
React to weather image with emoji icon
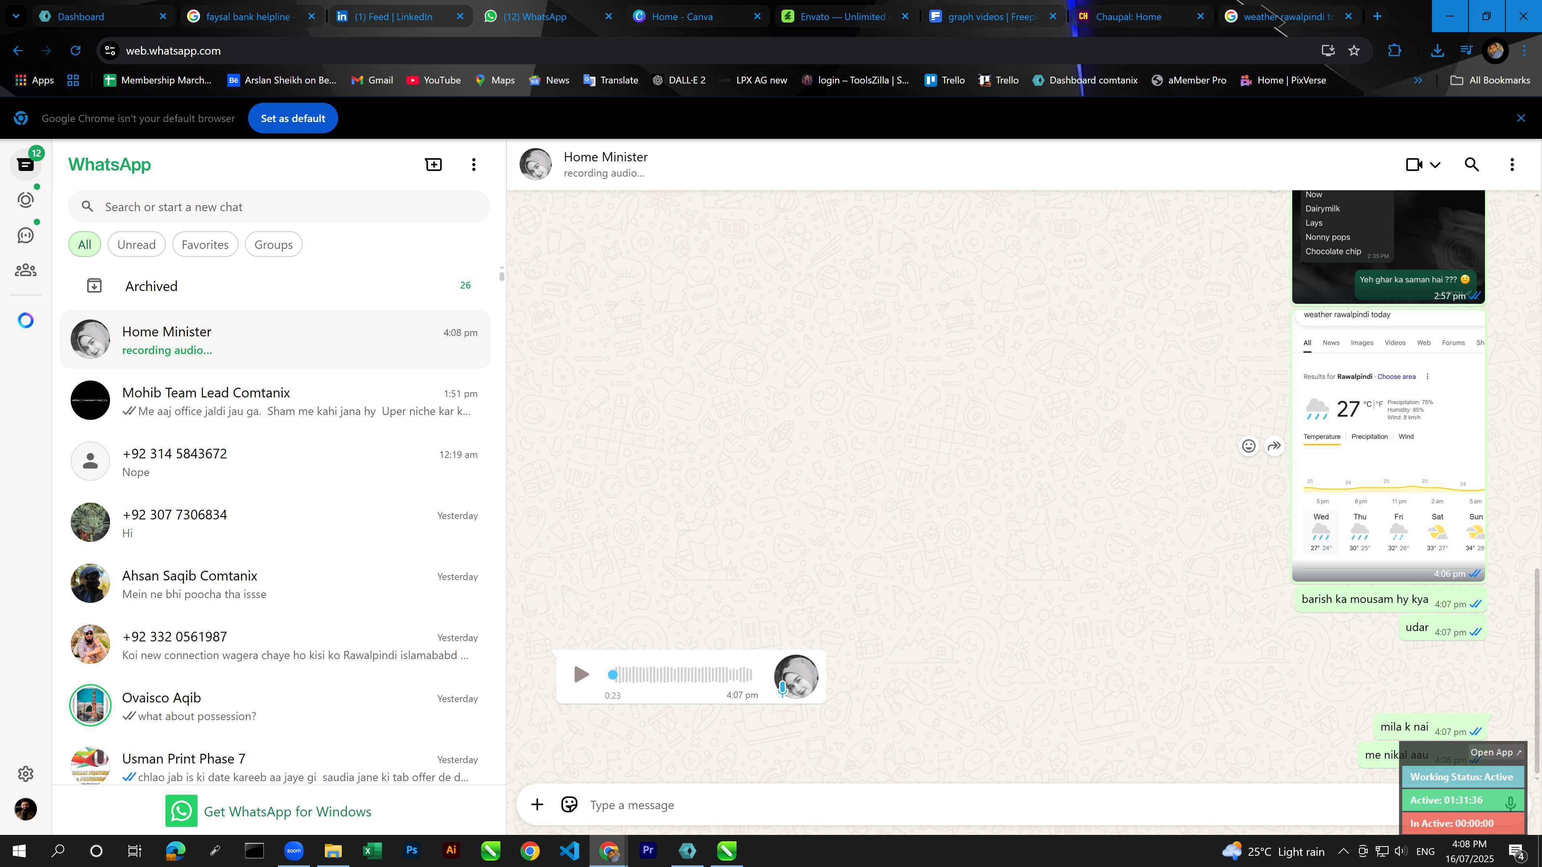click(x=1249, y=446)
